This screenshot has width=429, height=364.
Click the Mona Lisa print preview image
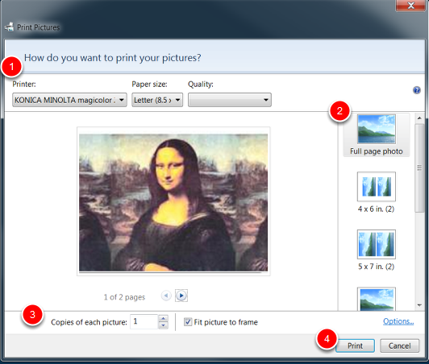[x=173, y=202]
